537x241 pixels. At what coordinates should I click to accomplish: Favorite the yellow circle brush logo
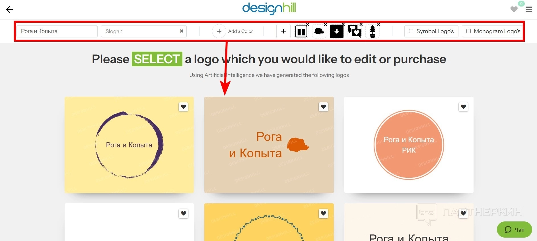tap(184, 107)
